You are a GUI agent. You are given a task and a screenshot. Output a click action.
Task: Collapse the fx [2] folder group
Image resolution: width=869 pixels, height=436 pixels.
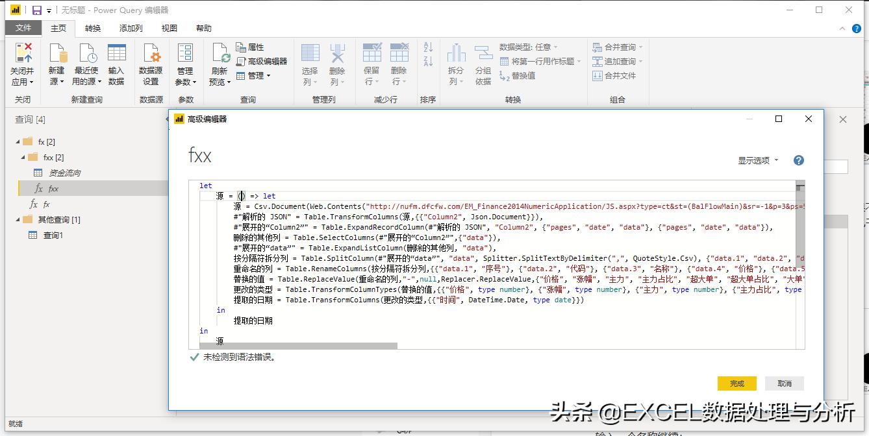(x=17, y=141)
